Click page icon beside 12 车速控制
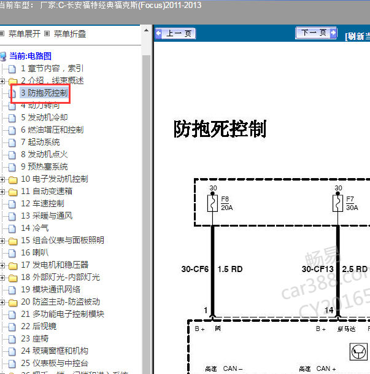Screen dimensions: 370x374 pyautogui.click(x=12, y=204)
